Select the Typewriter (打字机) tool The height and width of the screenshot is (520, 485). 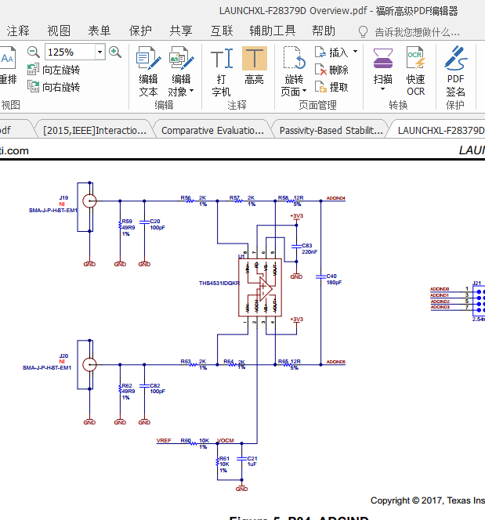[x=221, y=71]
